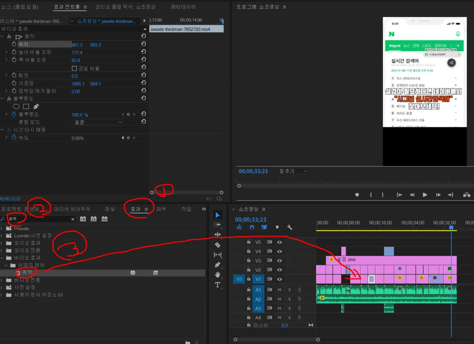The image size is (474, 344).
Task: Select the Hand tool
Action: pyautogui.click(x=218, y=275)
